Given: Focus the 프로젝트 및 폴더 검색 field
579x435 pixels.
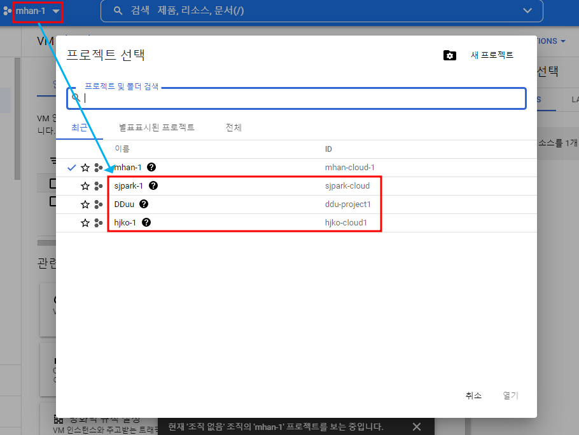Looking at the screenshot, I should pyautogui.click(x=296, y=98).
